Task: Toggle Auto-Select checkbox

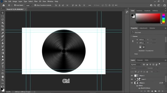Action: pos(15,5)
